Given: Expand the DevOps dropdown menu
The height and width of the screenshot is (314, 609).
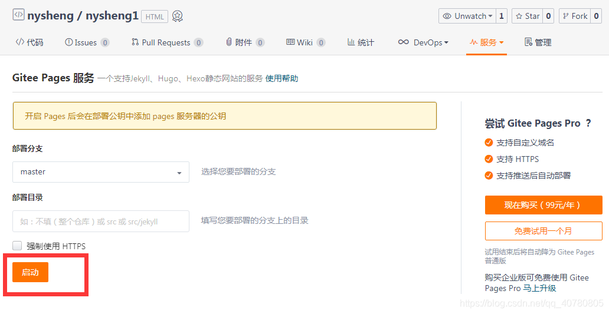Looking at the screenshot, I should (423, 42).
